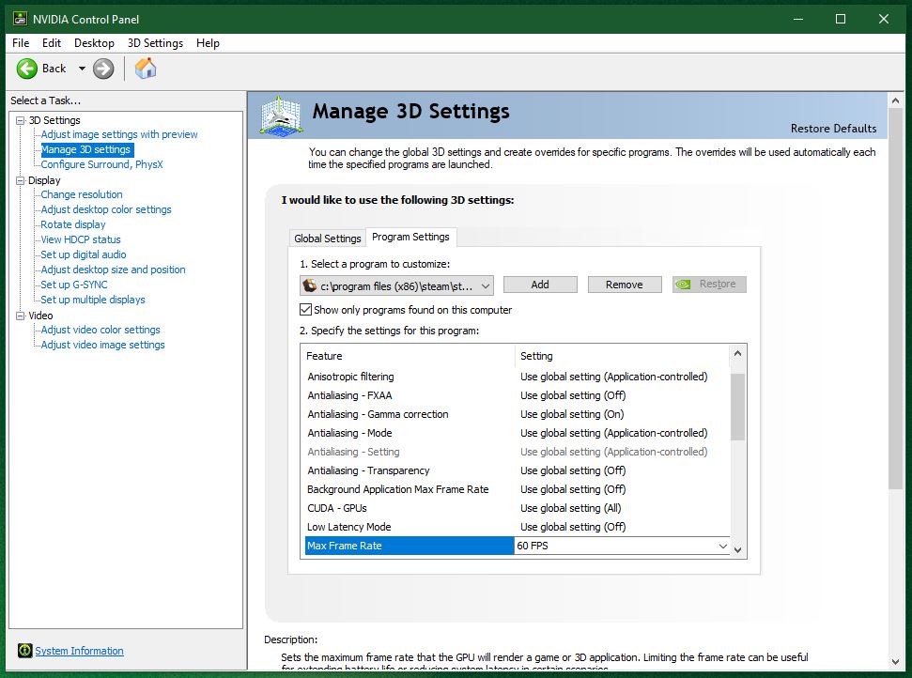
Task: Click the NVIDIA Control Panel title icon
Action: [x=19, y=18]
